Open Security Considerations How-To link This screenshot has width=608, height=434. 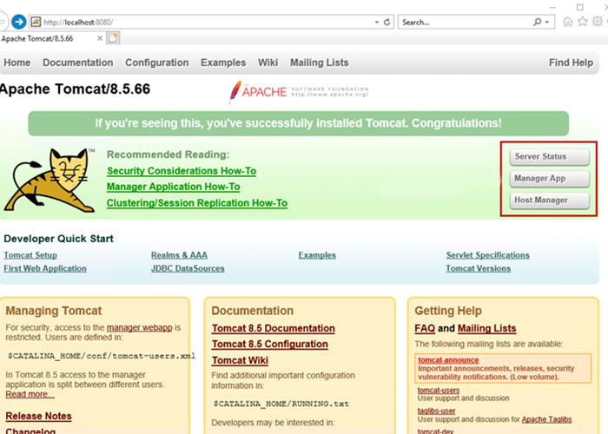click(182, 171)
